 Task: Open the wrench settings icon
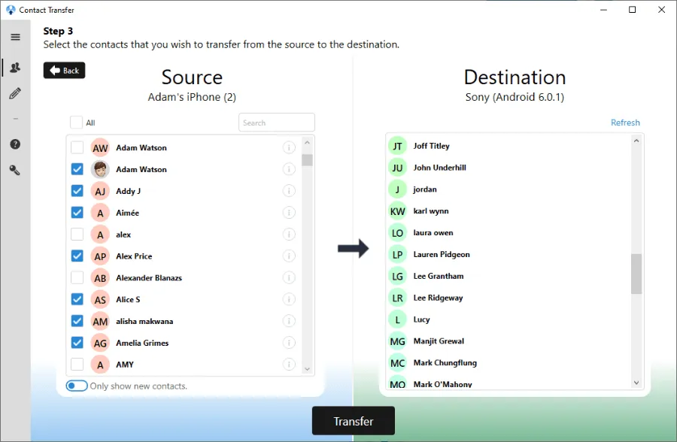15,171
